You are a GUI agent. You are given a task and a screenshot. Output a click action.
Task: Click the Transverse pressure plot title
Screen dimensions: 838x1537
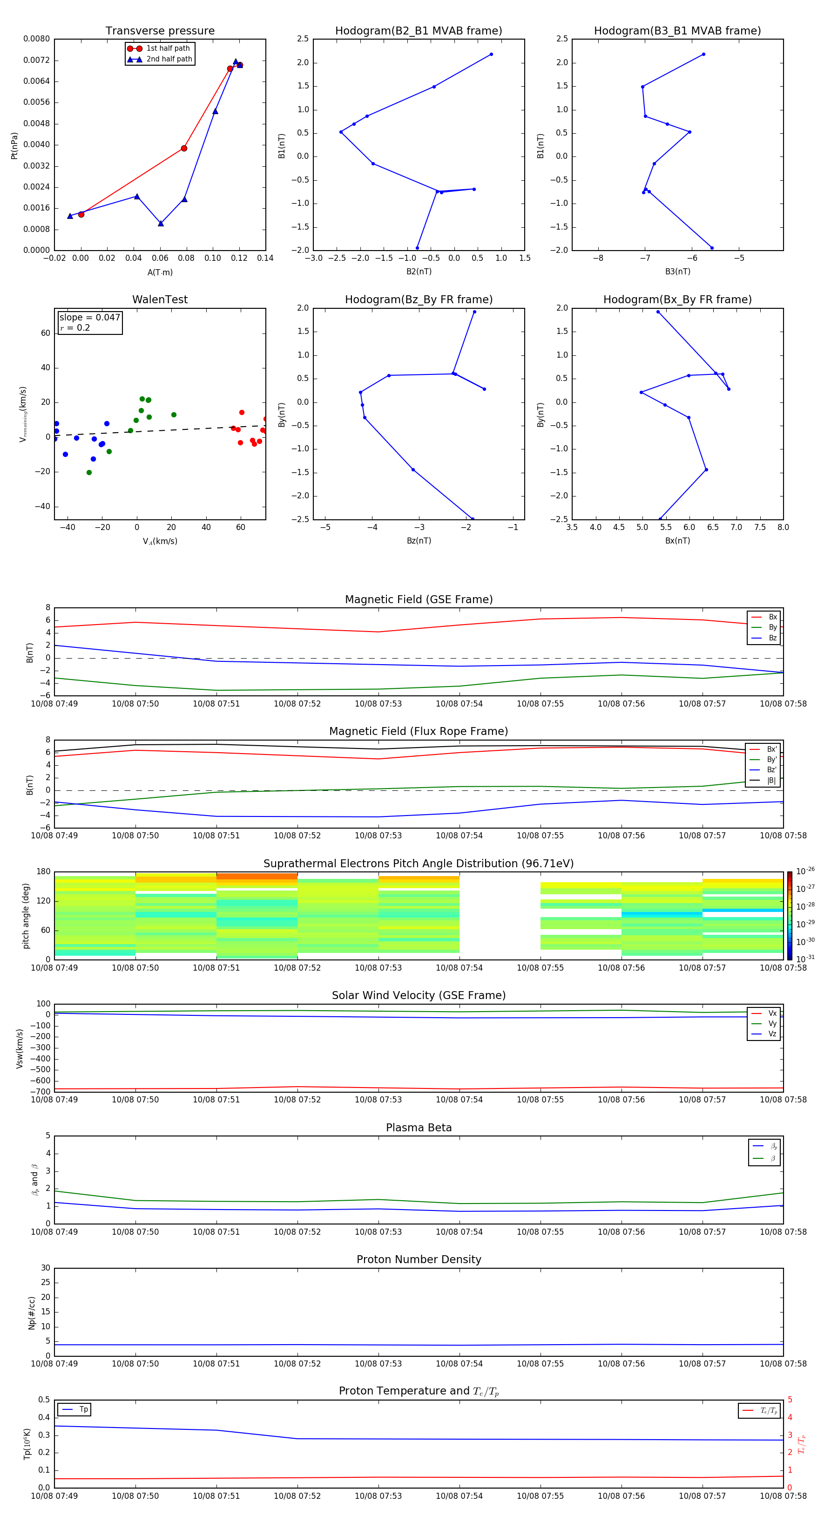tap(160, 30)
